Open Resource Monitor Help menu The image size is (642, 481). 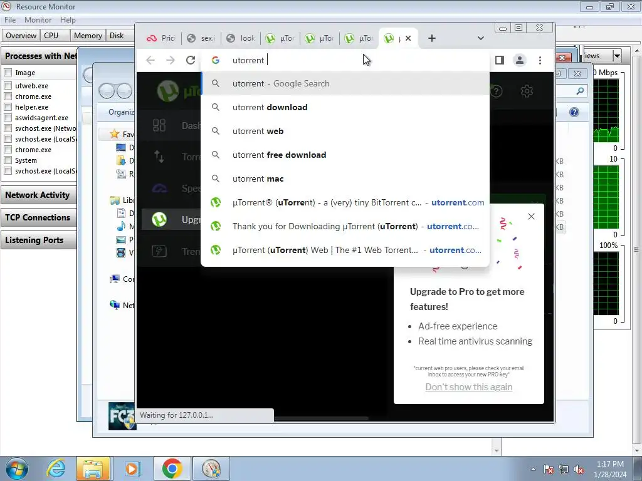[x=68, y=20]
